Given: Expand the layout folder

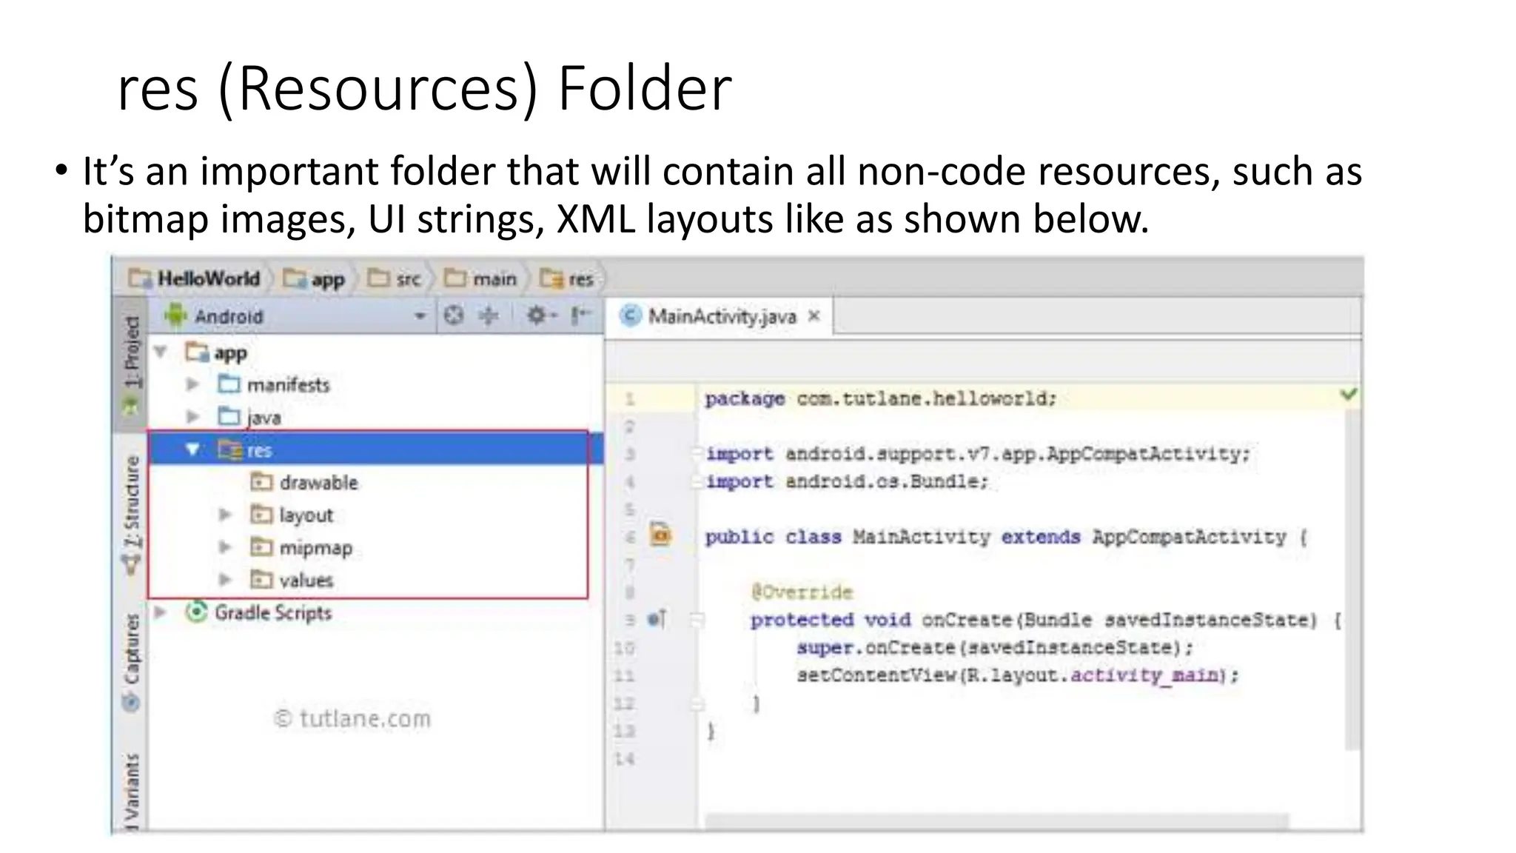Looking at the screenshot, I should (225, 515).
